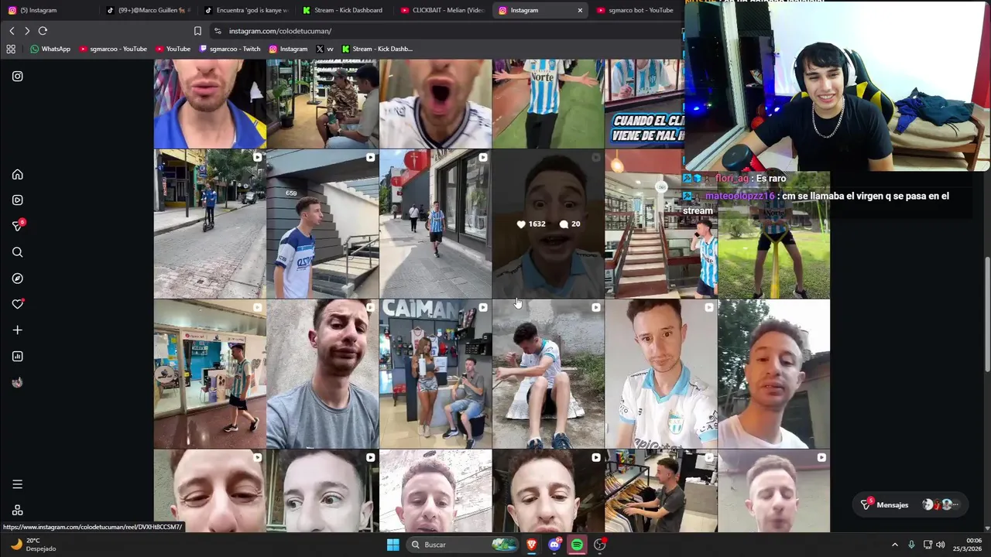This screenshot has height=557, width=991.
Task: Open reel of man riding scooter on street
Action: click(210, 224)
